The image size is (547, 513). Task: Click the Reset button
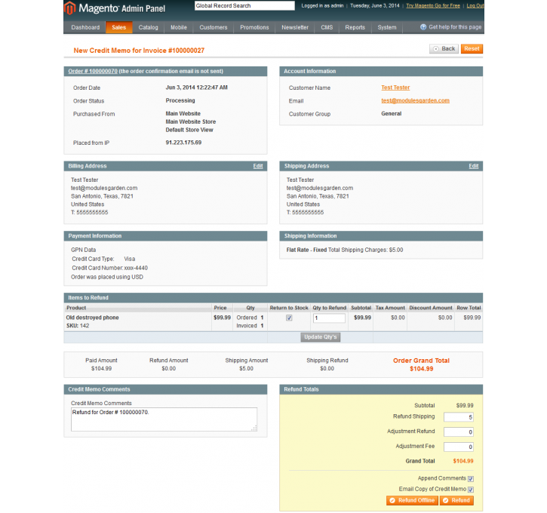coord(472,49)
